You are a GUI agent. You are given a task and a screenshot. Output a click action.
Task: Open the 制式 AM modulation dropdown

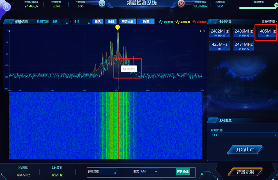149,171
